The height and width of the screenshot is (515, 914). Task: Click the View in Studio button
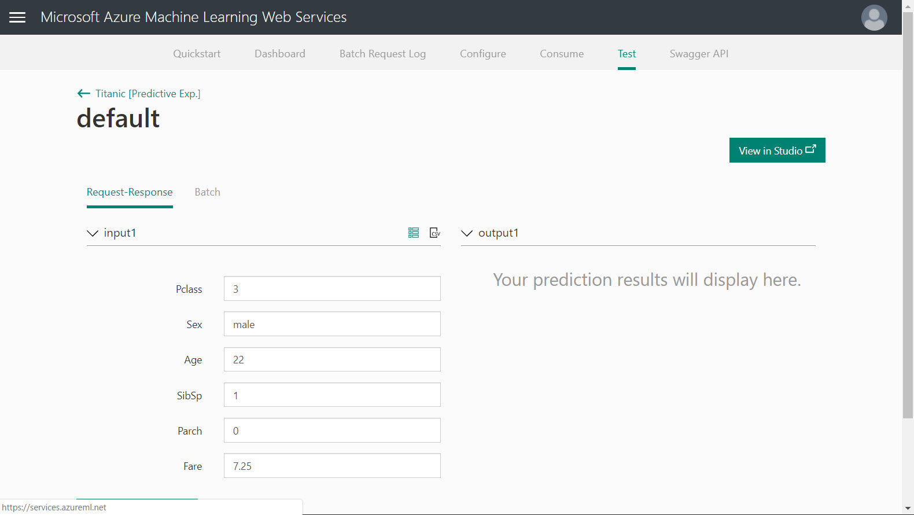[x=777, y=150]
